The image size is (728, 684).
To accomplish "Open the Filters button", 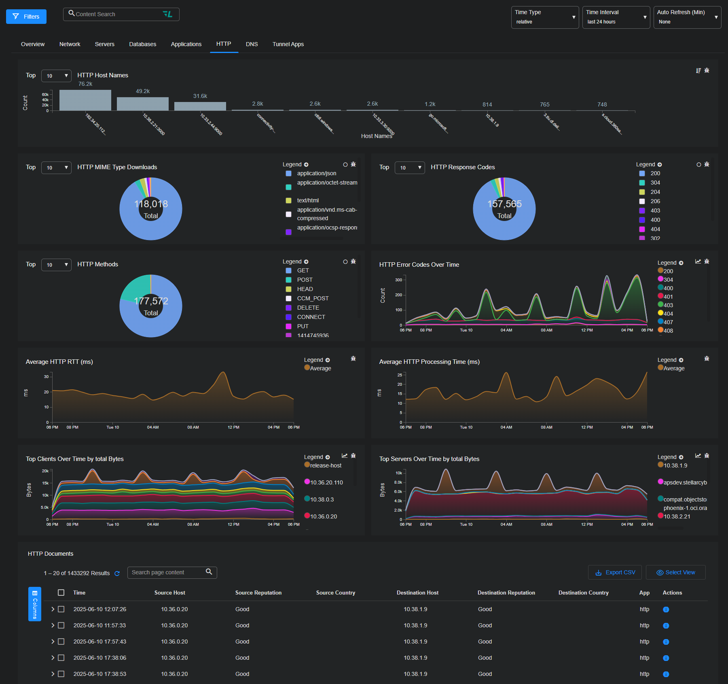I will pyautogui.click(x=26, y=17).
